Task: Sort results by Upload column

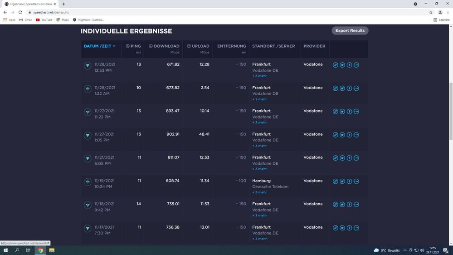Action: [198, 46]
